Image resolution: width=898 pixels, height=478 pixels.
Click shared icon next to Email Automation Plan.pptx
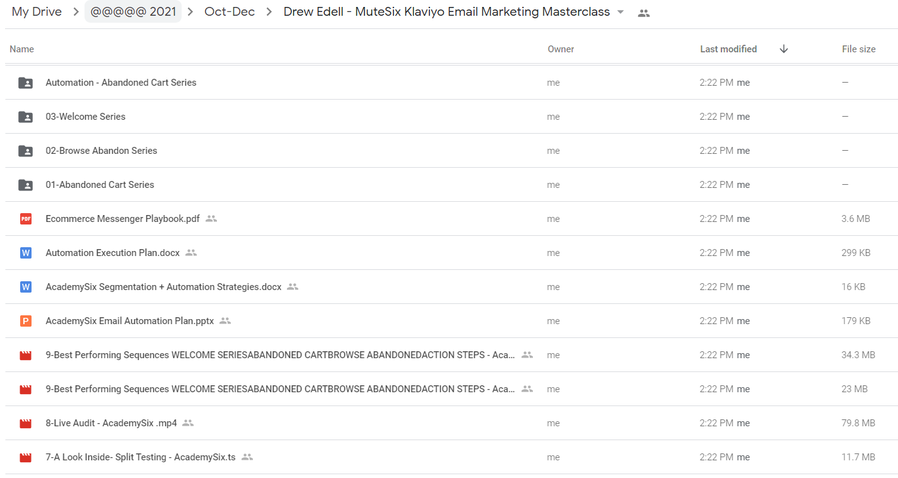pyautogui.click(x=225, y=321)
